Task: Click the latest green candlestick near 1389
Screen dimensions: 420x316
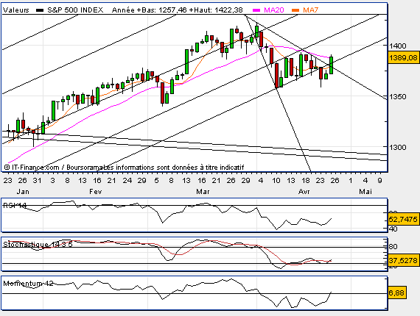Action: click(332, 65)
